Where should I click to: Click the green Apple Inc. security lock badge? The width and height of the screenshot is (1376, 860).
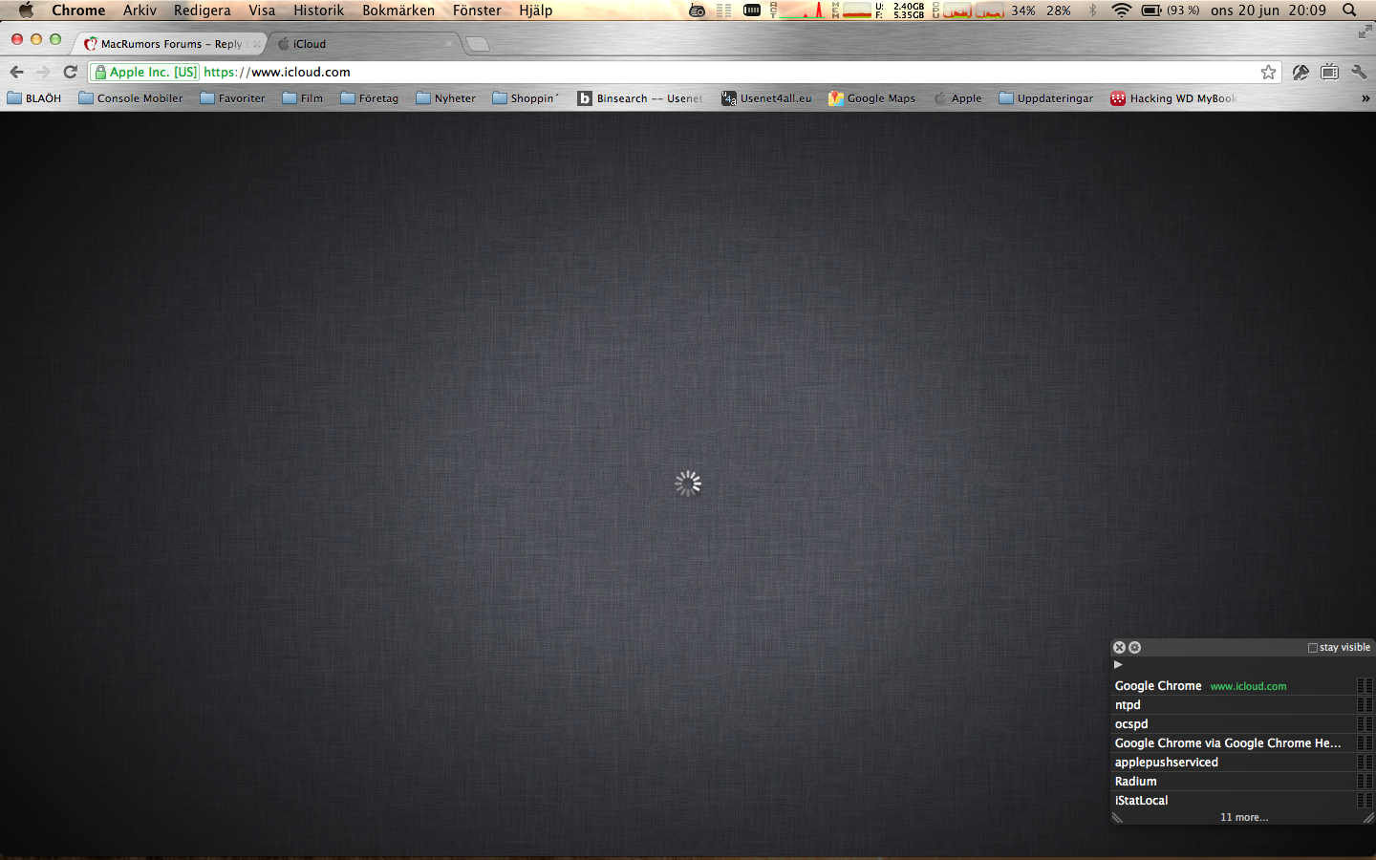click(145, 72)
